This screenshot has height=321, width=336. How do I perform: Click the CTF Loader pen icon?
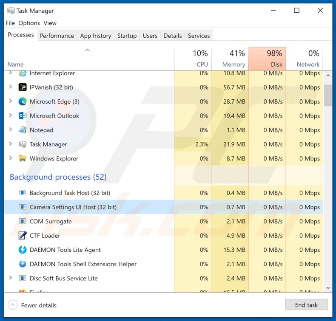(x=23, y=236)
